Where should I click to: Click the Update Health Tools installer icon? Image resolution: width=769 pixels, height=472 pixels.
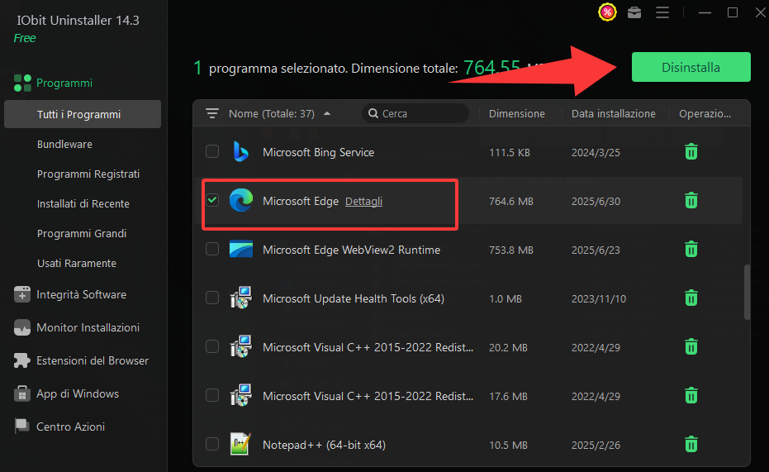241,298
